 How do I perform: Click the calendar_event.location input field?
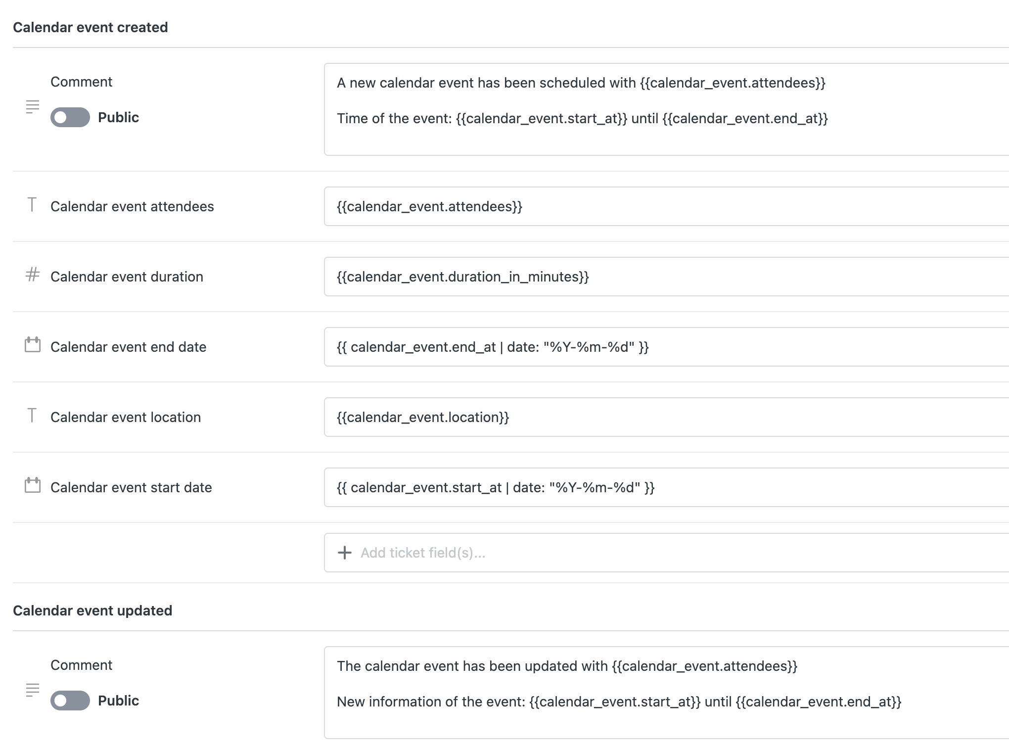point(666,417)
